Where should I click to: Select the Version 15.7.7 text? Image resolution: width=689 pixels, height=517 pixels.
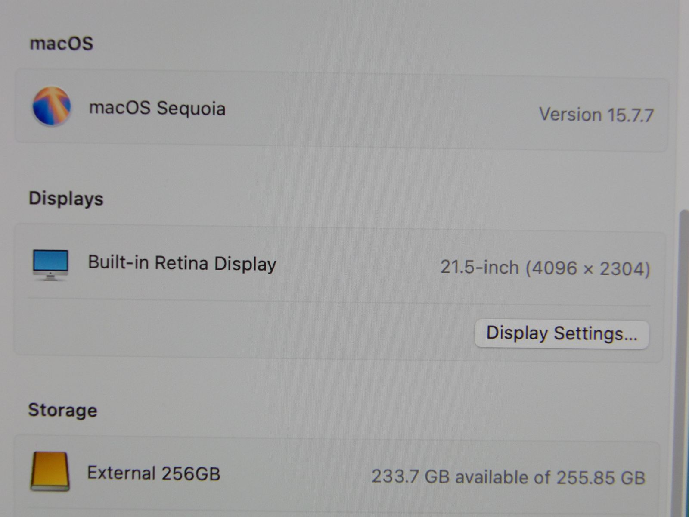(x=596, y=115)
